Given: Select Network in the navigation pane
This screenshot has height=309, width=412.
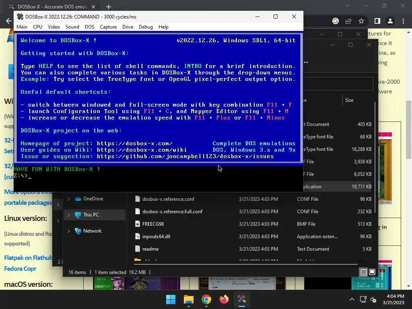Looking at the screenshot, I should click(92, 231).
